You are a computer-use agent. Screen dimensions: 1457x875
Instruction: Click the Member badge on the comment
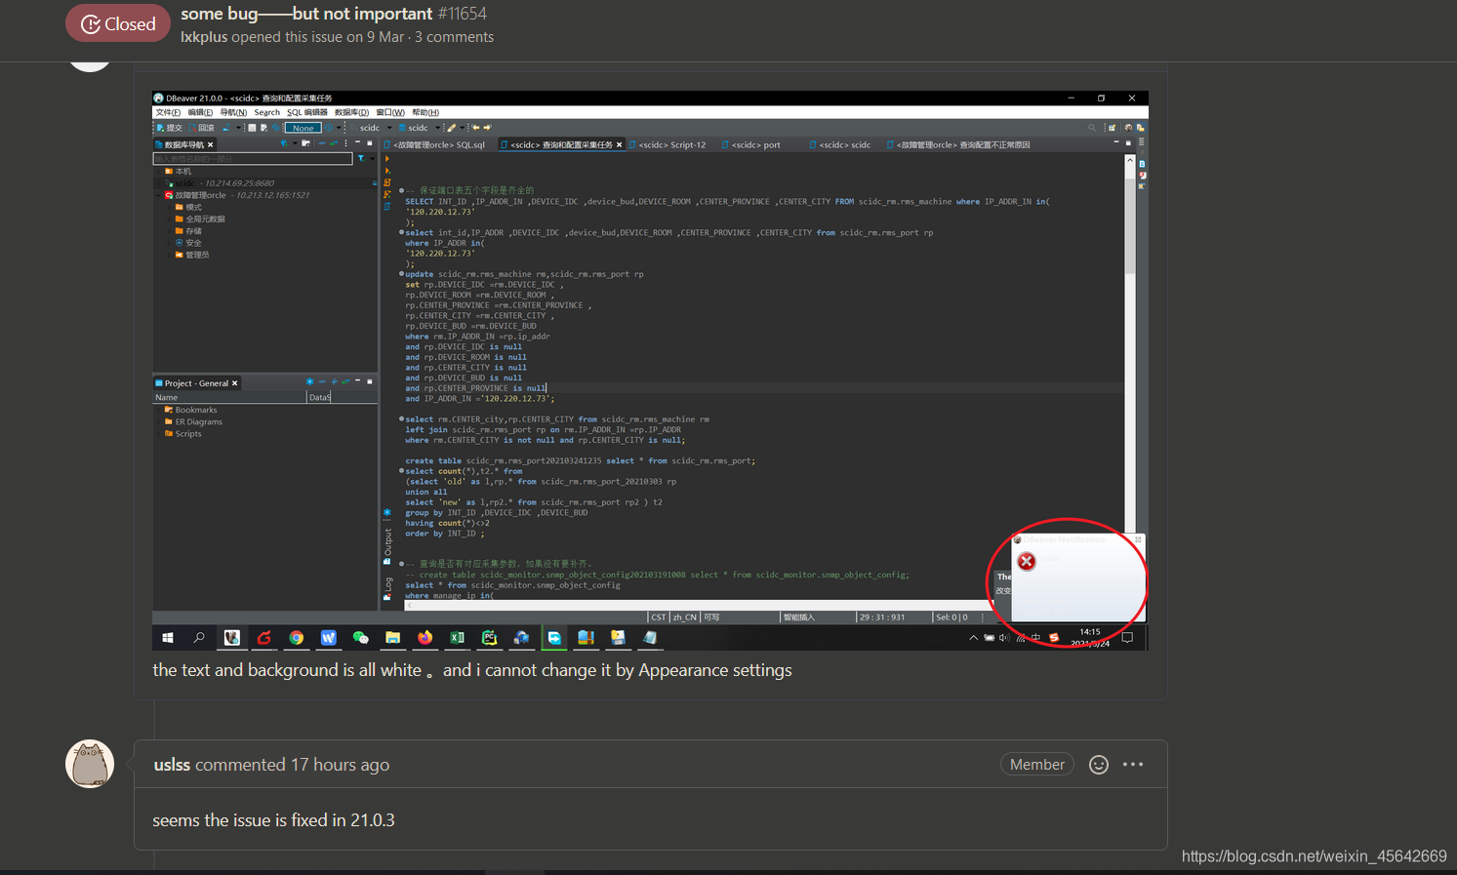[x=1037, y=765]
